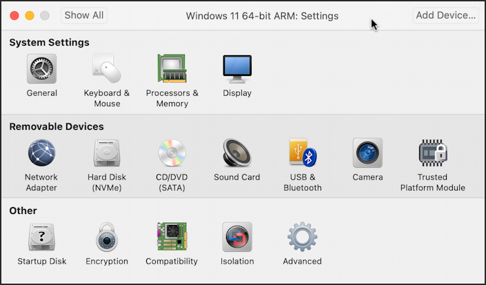Open the Hard Disk (NVMe) icon
Viewport: 486px width, 285px height.
click(107, 153)
